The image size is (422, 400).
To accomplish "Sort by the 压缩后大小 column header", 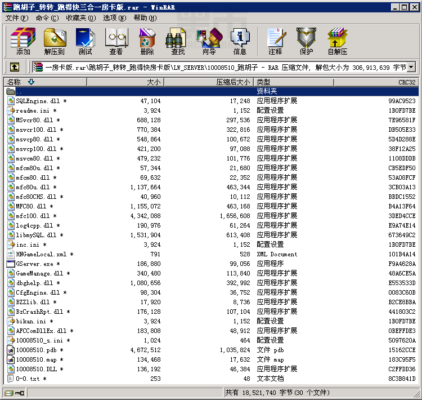I will (x=209, y=82).
